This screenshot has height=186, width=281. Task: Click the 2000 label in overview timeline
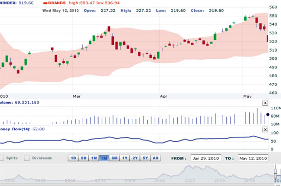[10, 180]
